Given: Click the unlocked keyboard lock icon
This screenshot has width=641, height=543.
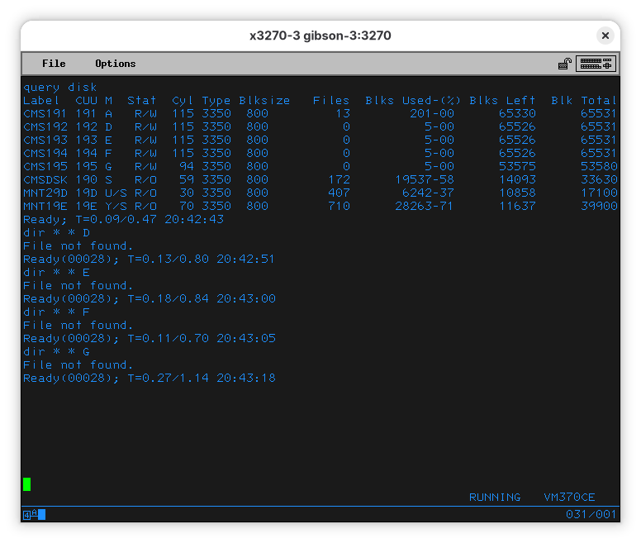Looking at the screenshot, I should pos(565,64).
